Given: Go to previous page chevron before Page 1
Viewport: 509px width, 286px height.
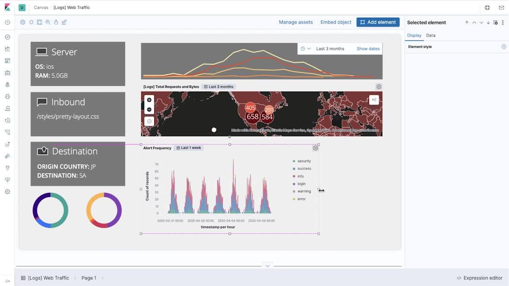Looking at the screenshot, I should 75,278.
